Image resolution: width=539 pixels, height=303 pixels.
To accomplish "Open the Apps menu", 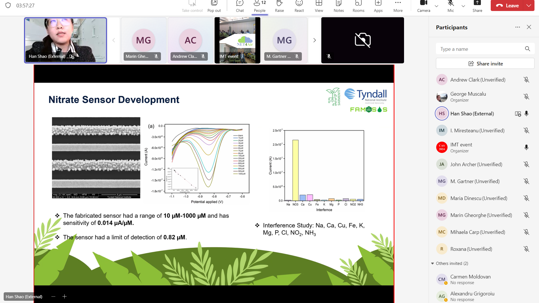I will click(378, 6).
